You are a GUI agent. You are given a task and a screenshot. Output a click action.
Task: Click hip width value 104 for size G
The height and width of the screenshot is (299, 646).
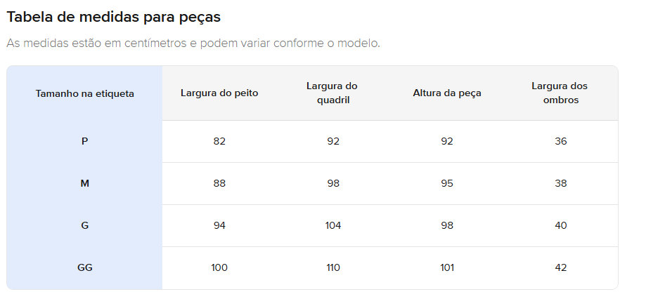point(333,225)
